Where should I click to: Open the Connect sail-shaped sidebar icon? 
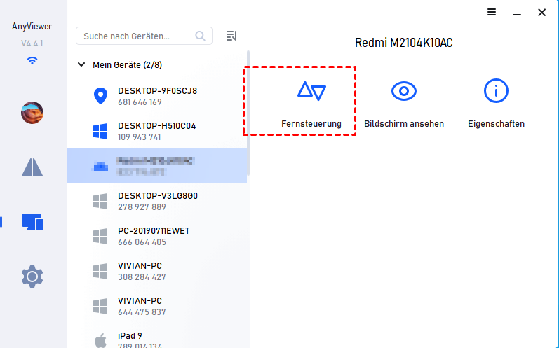pyautogui.click(x=32, y=167)
